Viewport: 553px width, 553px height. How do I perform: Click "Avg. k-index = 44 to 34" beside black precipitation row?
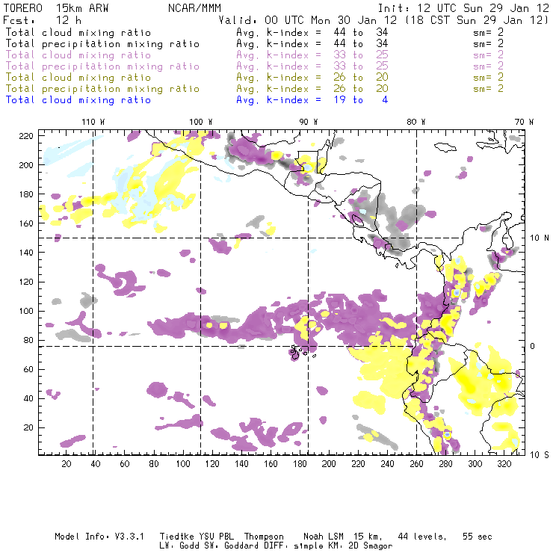tap(312, 44)
